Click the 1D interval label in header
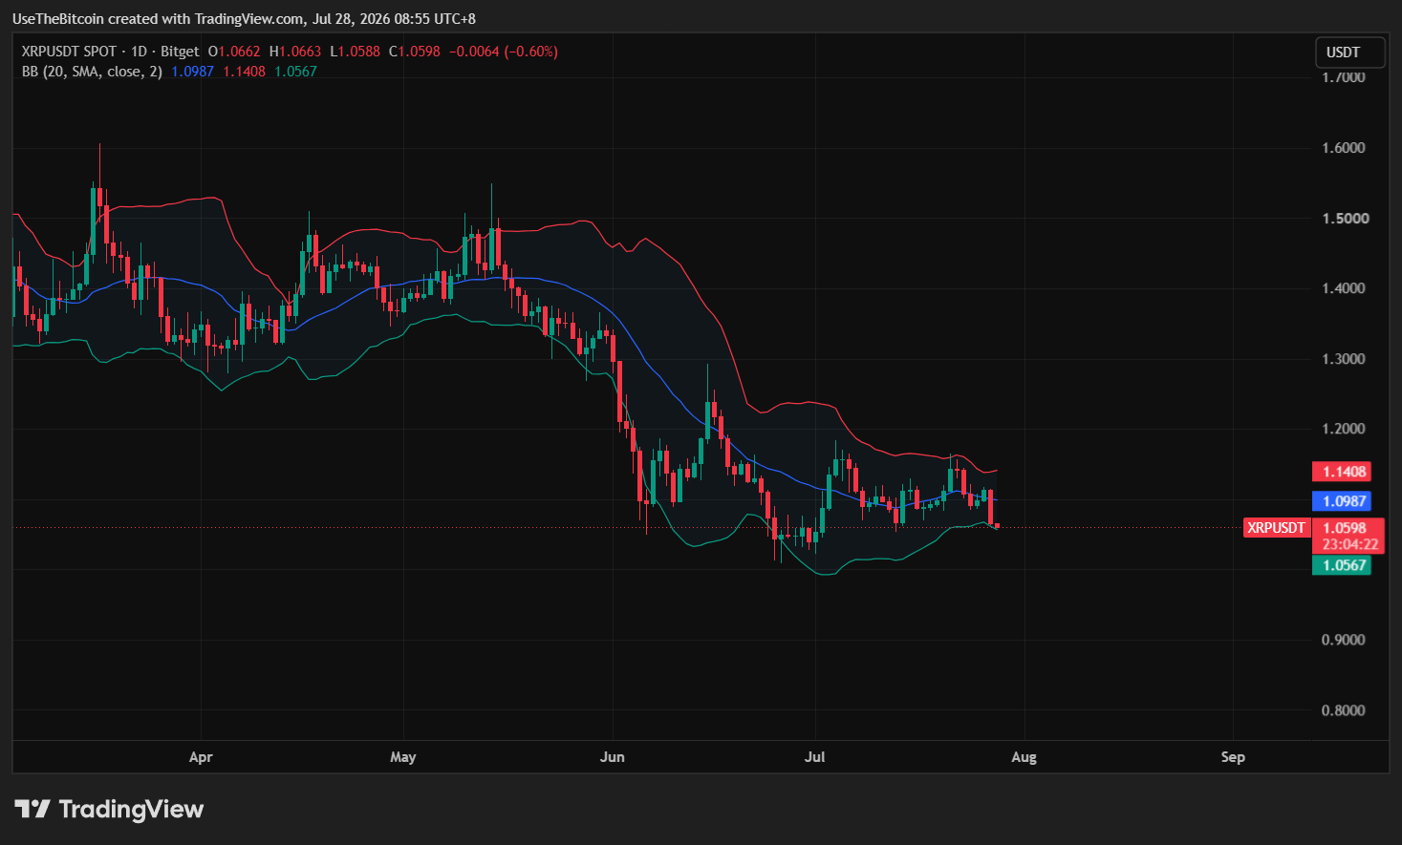Image resolution: width=1402 pixels, height=845 pixels. pyautogui.click(x=139, y=52)
